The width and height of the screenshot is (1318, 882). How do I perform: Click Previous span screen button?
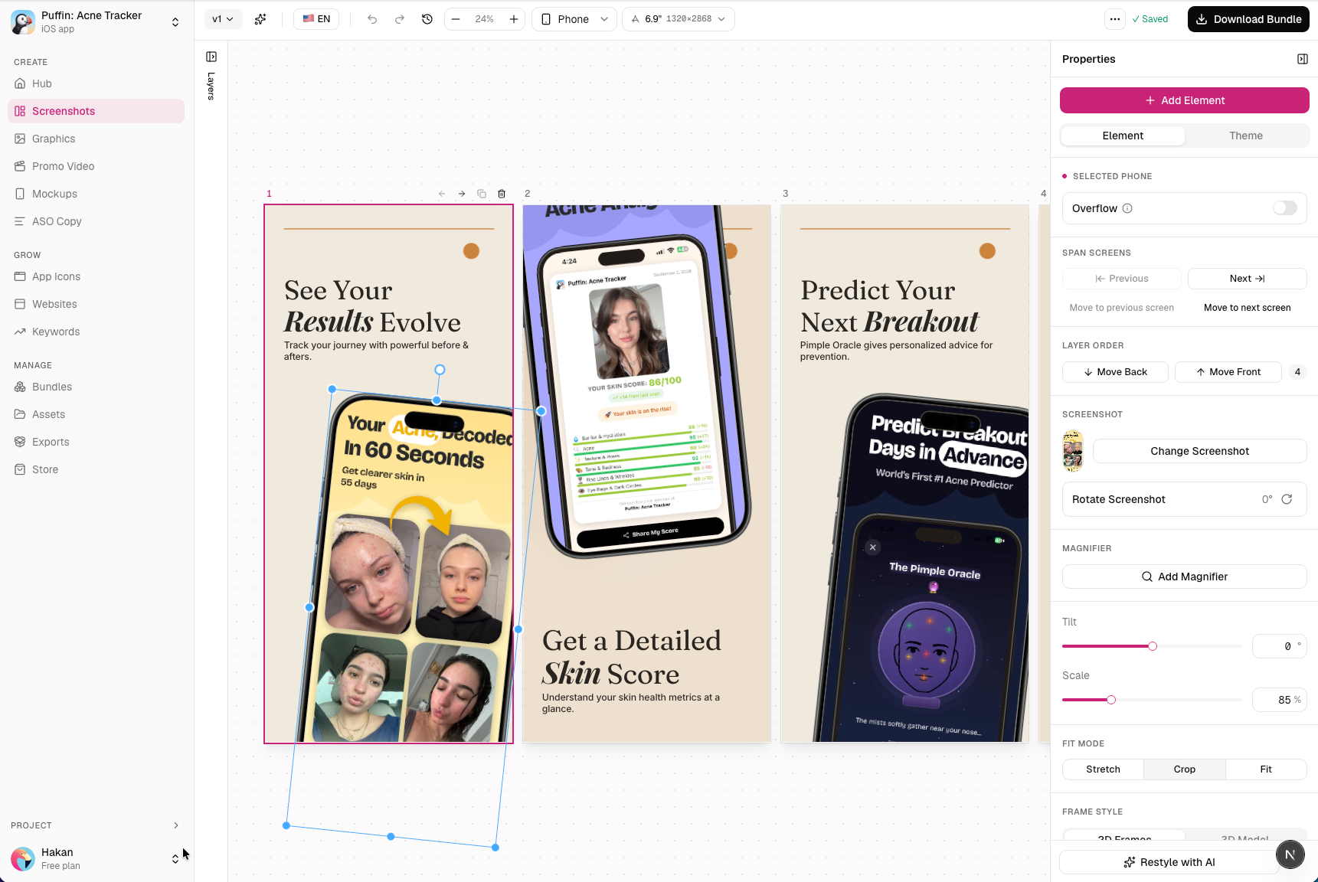tap(1122, 279)
